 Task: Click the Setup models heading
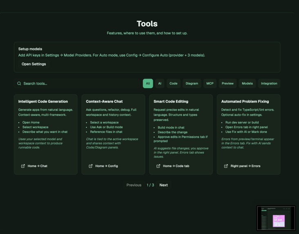(30, 49)
